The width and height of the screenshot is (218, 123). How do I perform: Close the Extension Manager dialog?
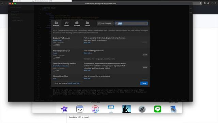click(144, 83)
